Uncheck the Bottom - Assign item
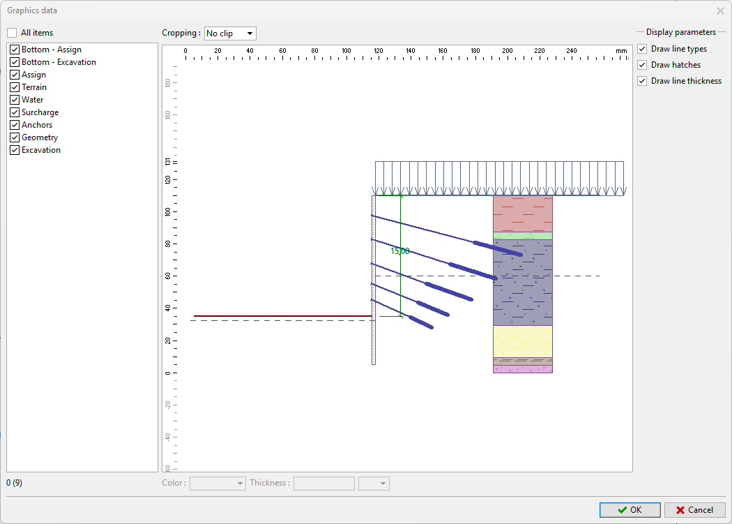The height and width of the screenshot is (524, 732). pyautogui.click(x=15, y=50)
